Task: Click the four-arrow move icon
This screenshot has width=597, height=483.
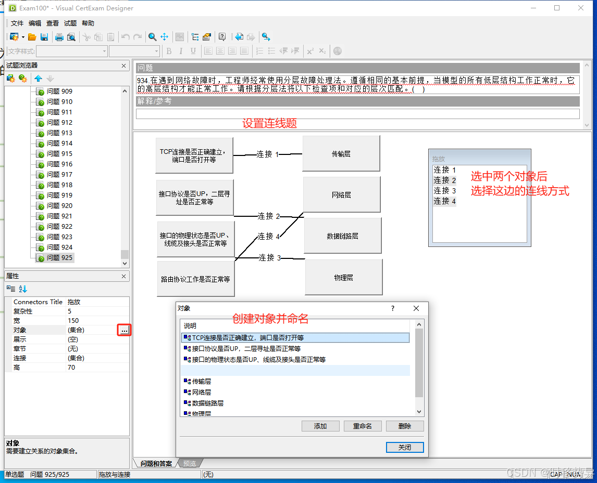Action: pos(165,37)
